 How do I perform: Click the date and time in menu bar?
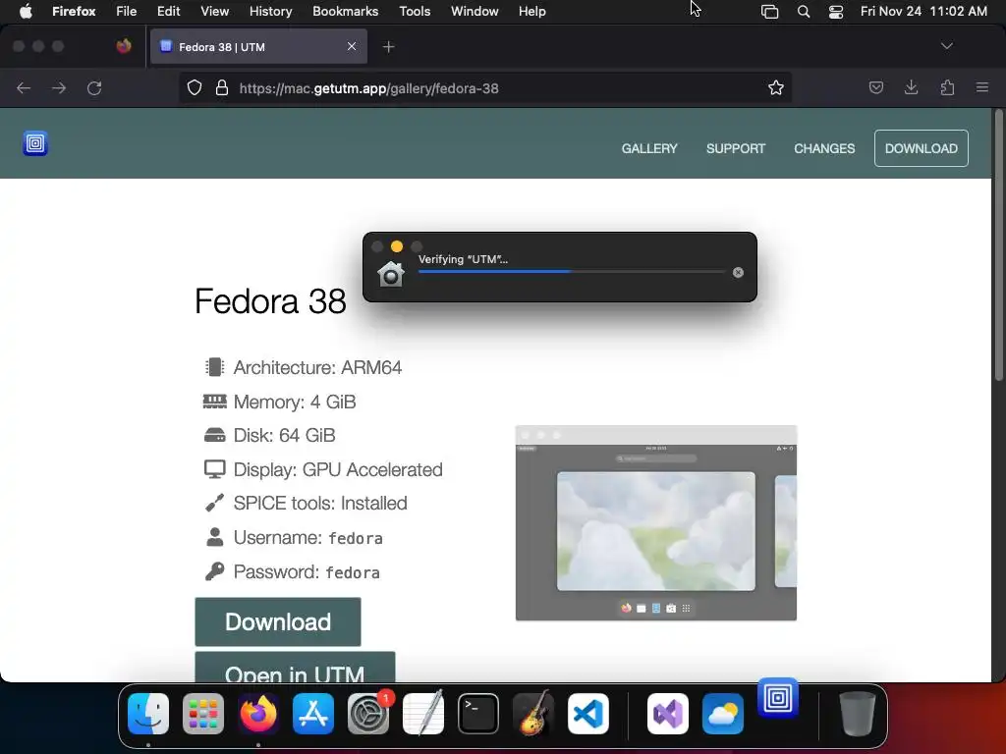(x=923, y=11)
